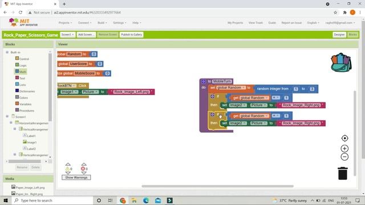Screen dimensions: 365x205
Task: Collapse the first VerticalArrangement node
Action: click(15, 129)
